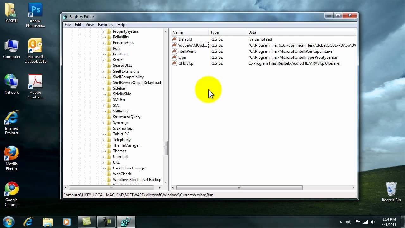Open the Computer desktop icon

click(12, 49)
